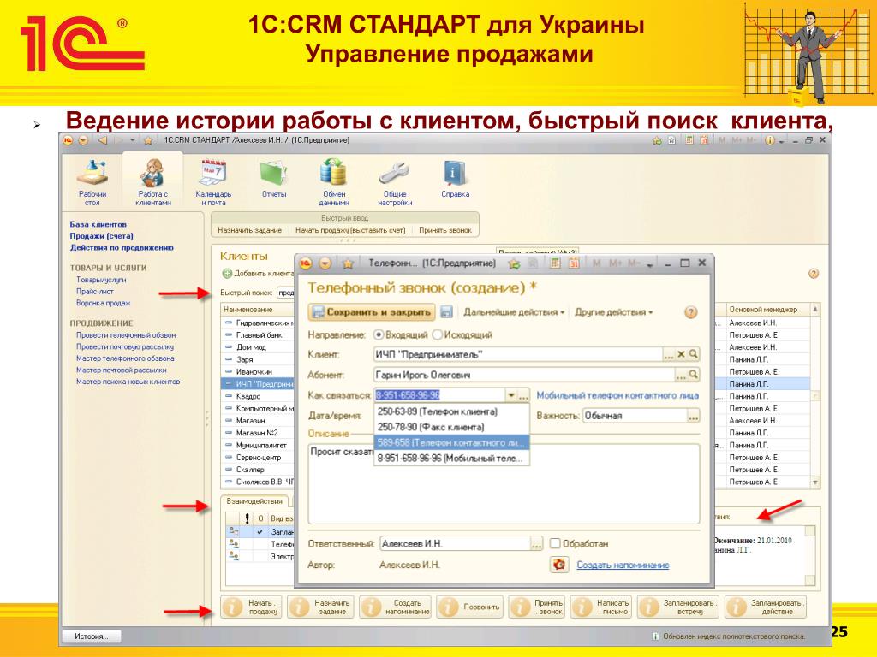The width and height of the screenshot is (877, 657).
Task: Click the help icon in Клиенты panel
Action: point(814,274)
